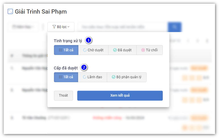
Task: Choose the Đã duyệt status filter
Action: pos(122,50)
